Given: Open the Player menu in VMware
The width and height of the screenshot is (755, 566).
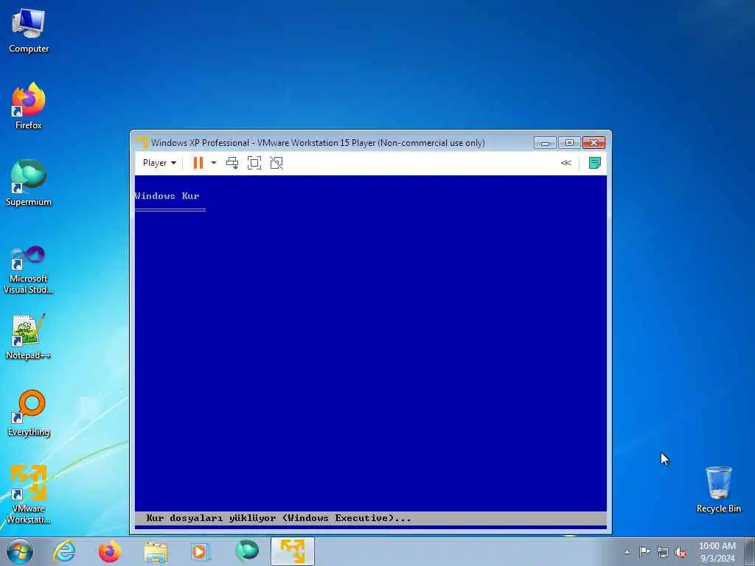Looking at the screenshot, I should pos(159,163).
